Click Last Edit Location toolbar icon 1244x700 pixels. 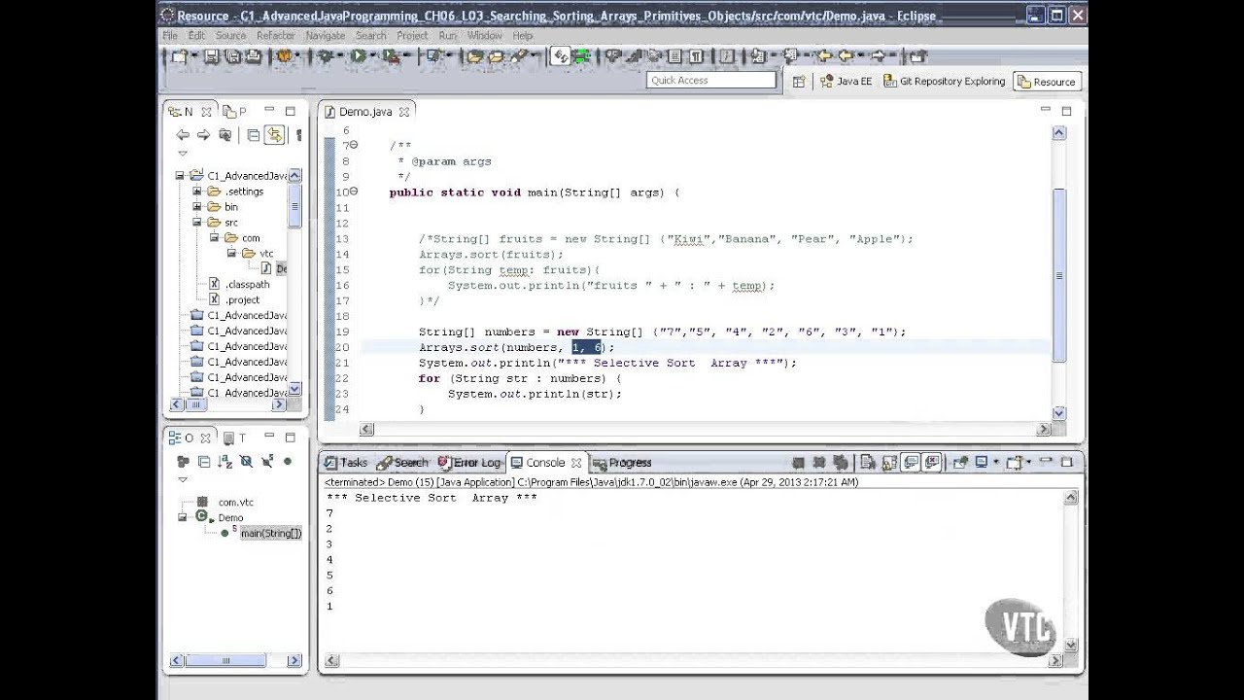coord(823,56)
